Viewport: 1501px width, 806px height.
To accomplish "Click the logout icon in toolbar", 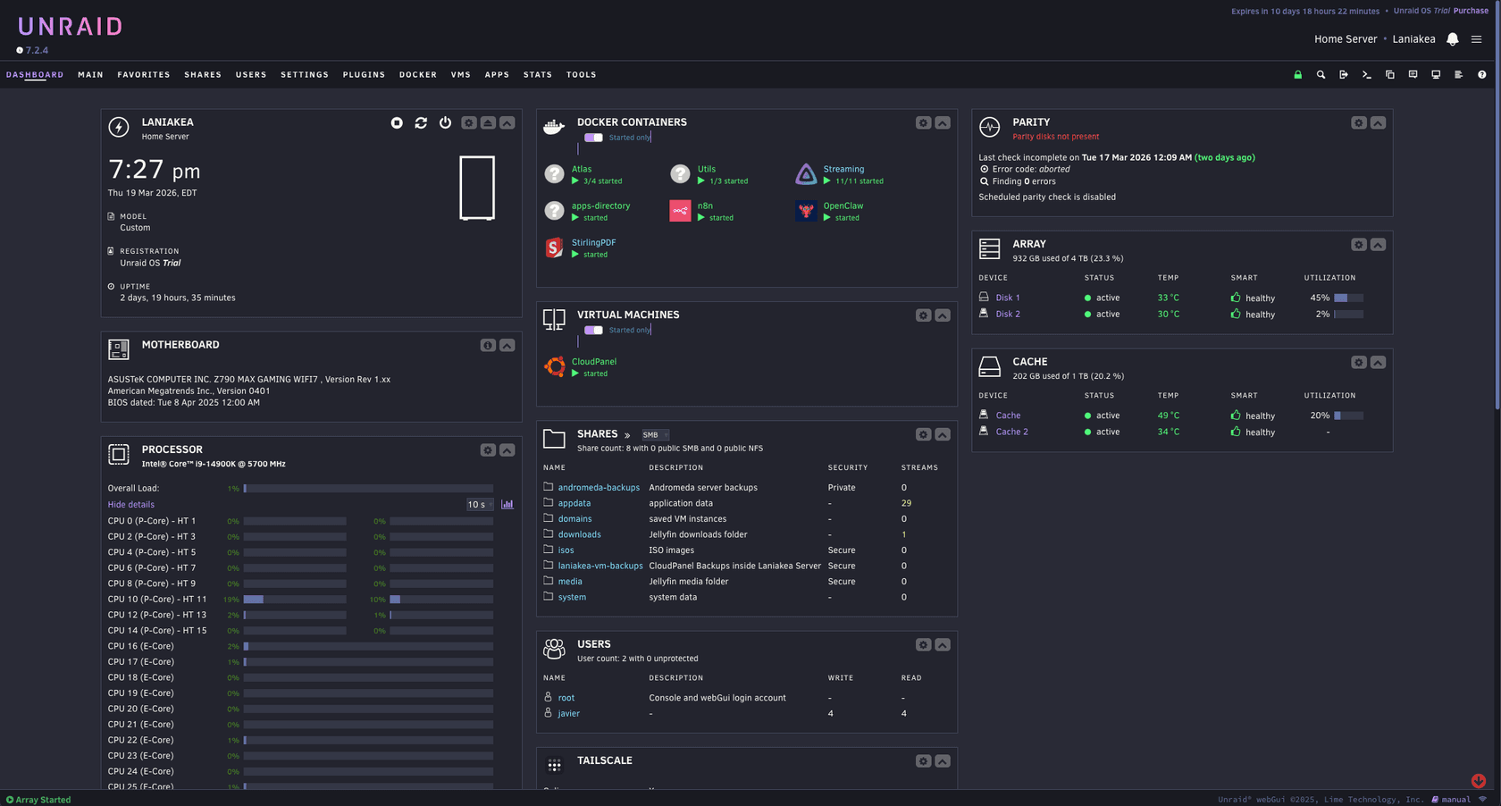I will click(1344, 75).
